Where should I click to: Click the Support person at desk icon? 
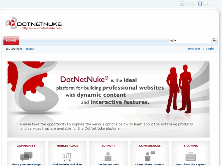click(108, 157)
